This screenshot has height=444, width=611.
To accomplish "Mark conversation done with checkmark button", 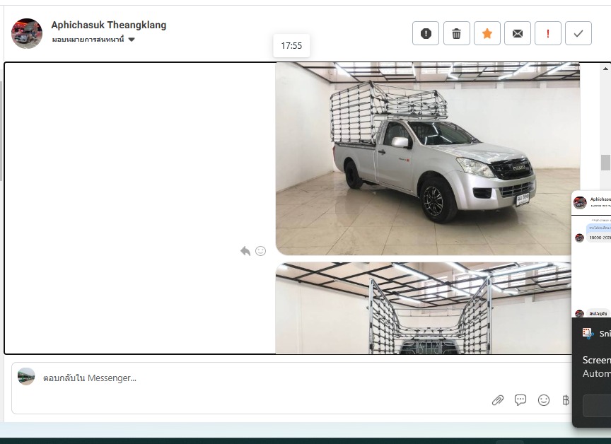I will [x=578, y=33].
